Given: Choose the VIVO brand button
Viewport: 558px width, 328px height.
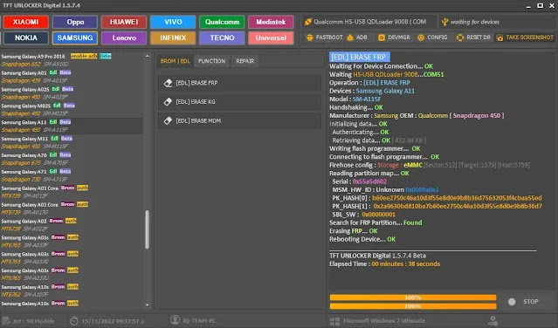Looking at the screenshot, I should pos(173,22).
